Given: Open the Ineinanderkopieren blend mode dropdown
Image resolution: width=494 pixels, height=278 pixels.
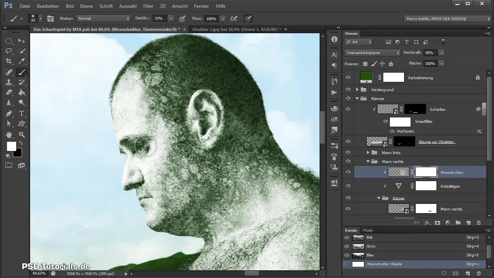Looking at the screenshot, I should click(x=372, y=53).
